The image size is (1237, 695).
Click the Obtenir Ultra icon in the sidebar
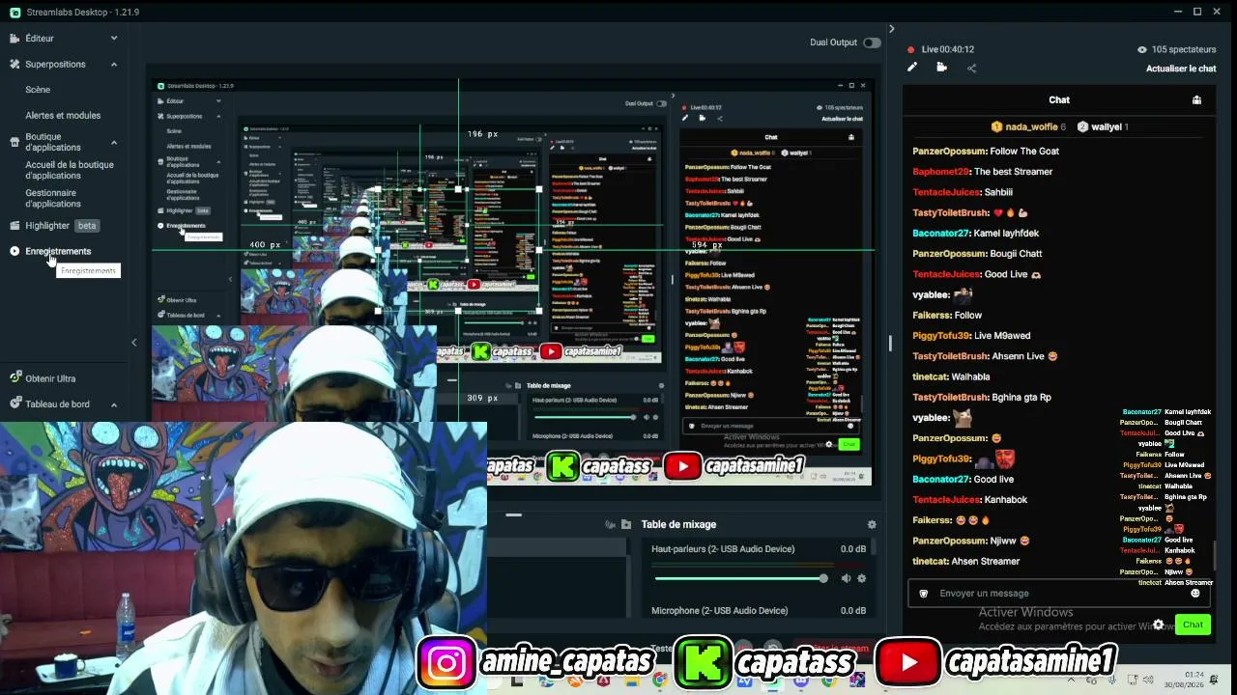(x=14, y=378)
